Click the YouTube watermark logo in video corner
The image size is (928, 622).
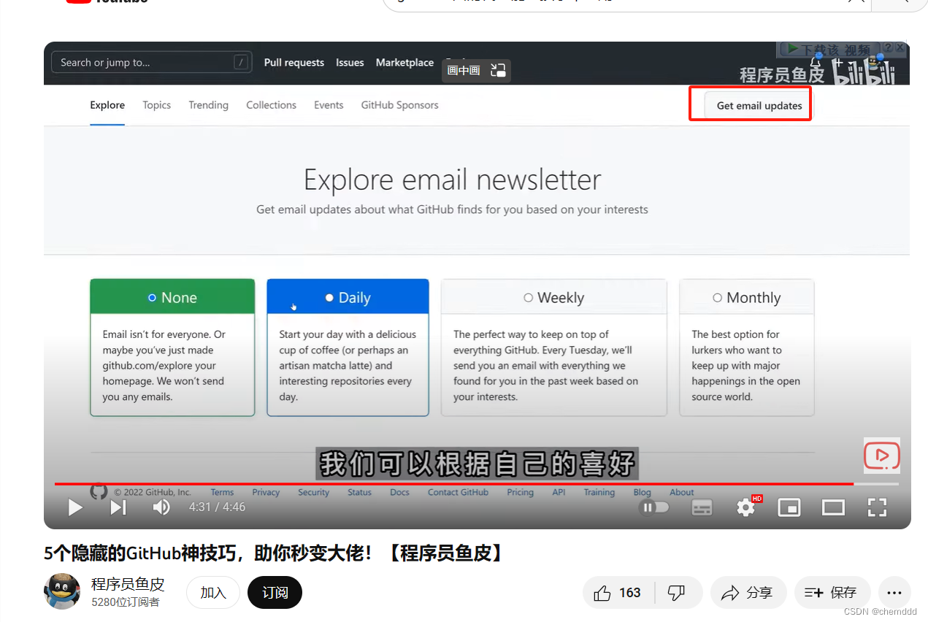pyautogui.click(x=882, y=456)
